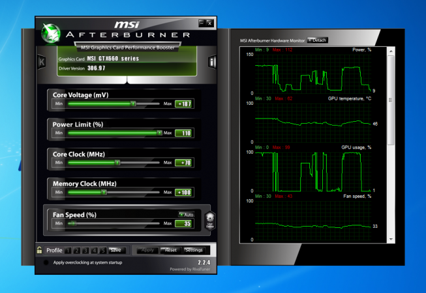
Task: Close the Afterburner window
Action: (x=210, y=23)
